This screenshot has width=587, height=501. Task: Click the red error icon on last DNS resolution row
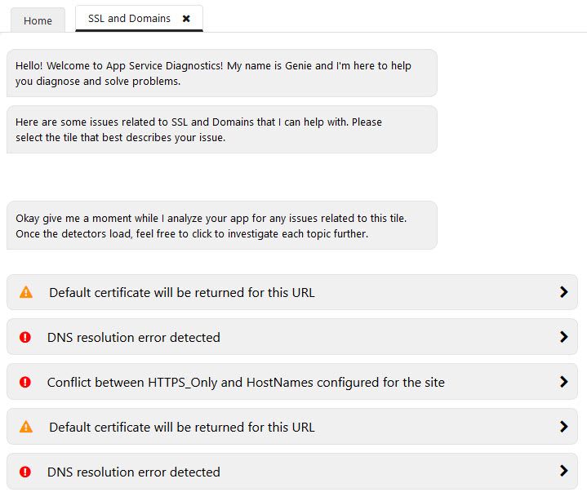[25, 472]
